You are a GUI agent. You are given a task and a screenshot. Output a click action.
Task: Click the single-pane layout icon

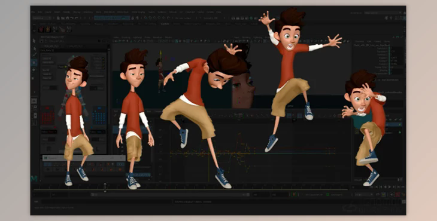(34, 100)
